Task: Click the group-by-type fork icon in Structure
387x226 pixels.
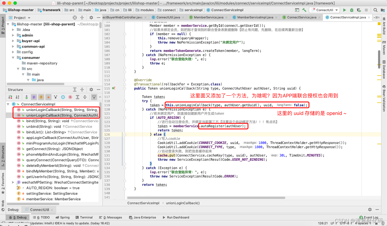Action: pyautogui.click(x=56, y=97)
